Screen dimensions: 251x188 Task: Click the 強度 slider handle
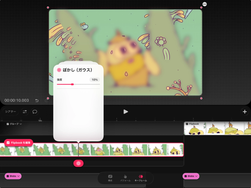coord(72,84)
